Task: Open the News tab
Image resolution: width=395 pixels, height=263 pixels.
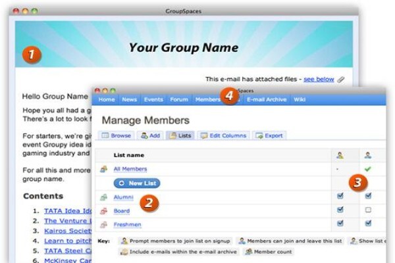Action: (x=130, y=100)
